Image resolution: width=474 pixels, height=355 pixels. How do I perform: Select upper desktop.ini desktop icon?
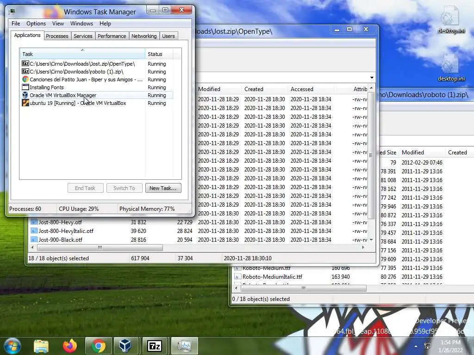coord(451,19)
